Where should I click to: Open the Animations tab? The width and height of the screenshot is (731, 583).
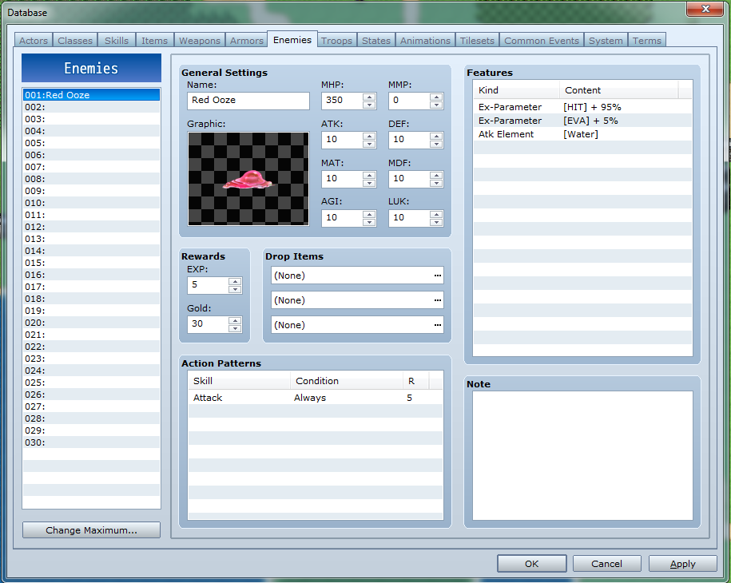click(425, 41)
